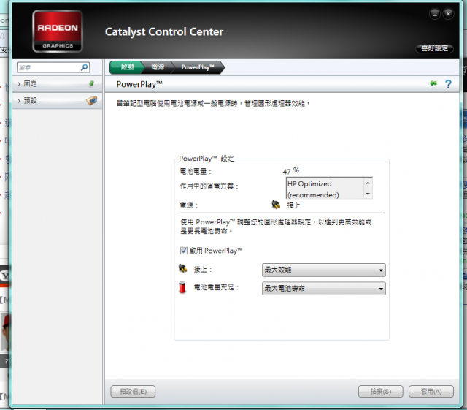Click the Radeon Graphics logo

pos(57,31)
